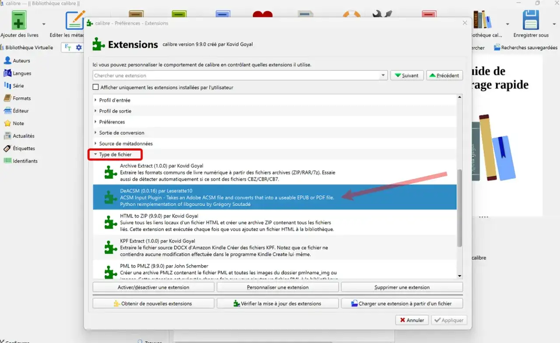Click Obtenir de nouvelles extensions

[154, 304]
